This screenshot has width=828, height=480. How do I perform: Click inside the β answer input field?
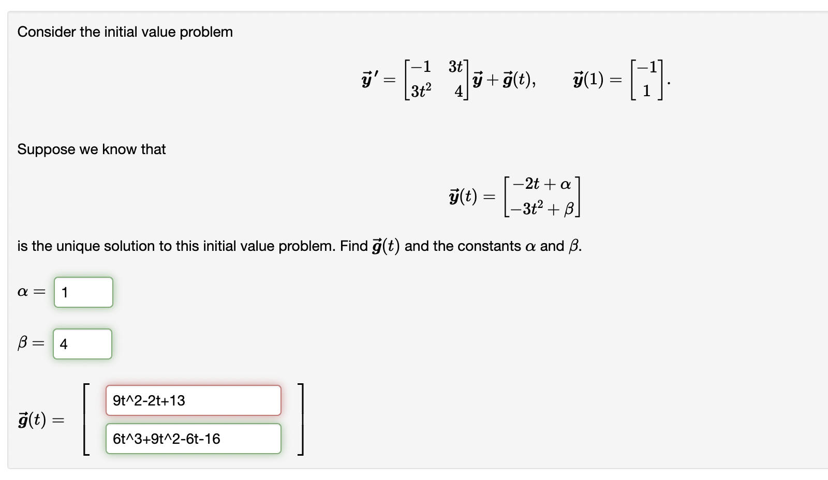click(83, 343)
